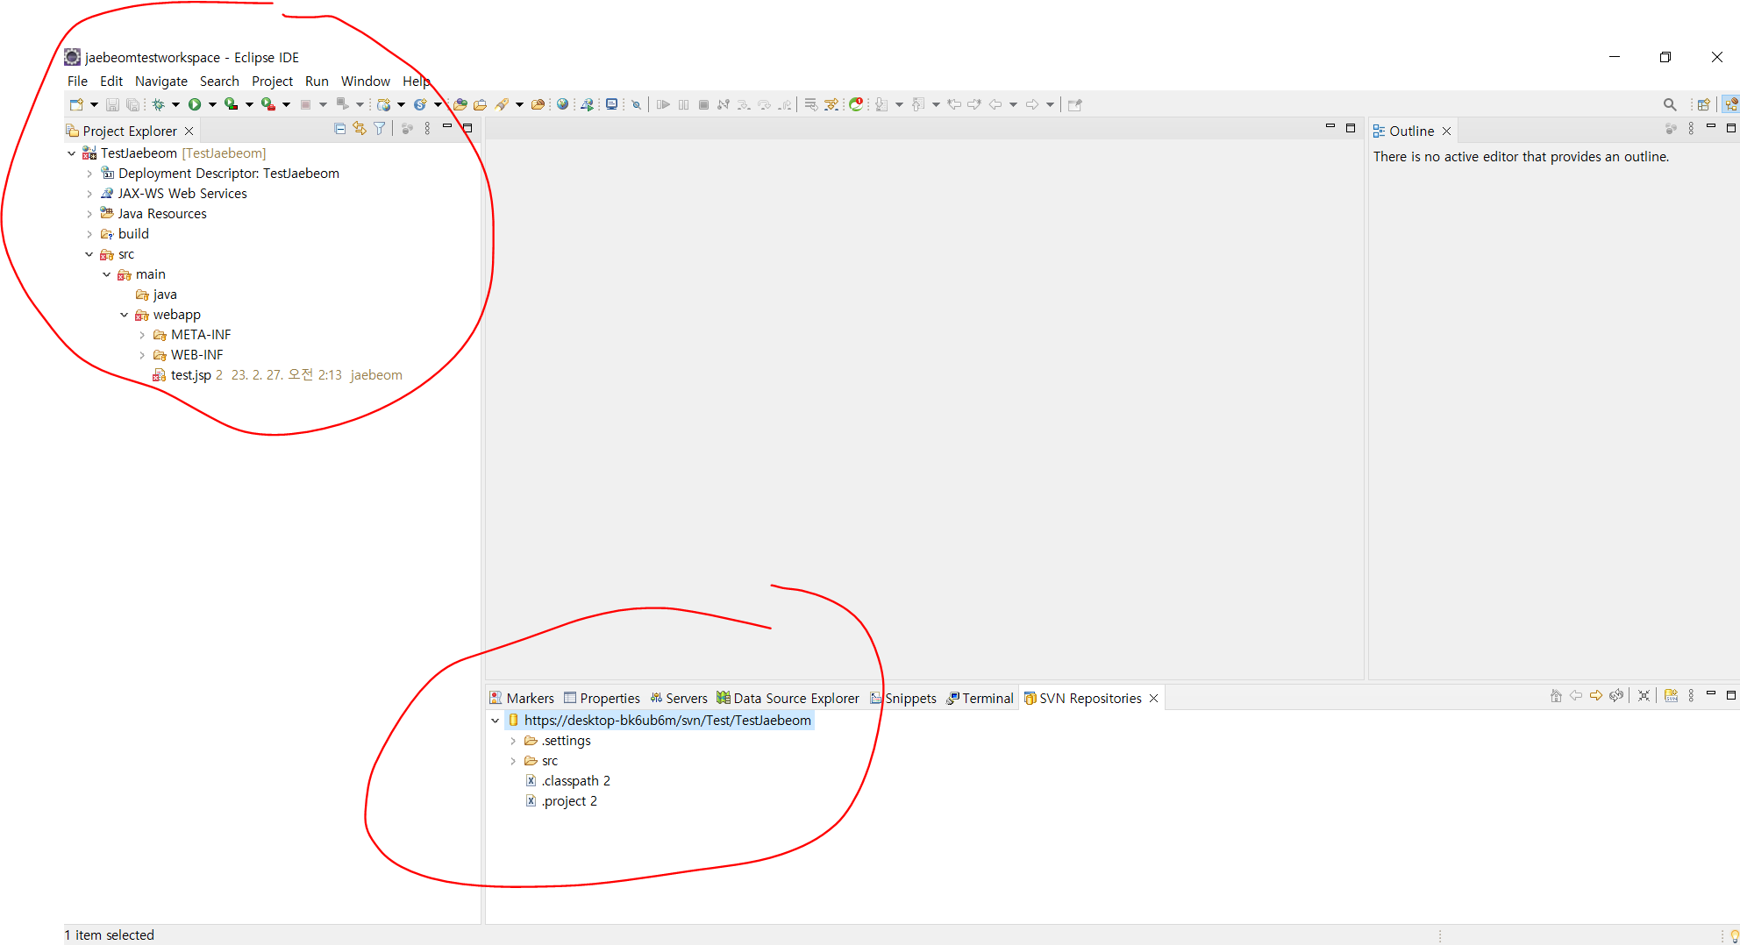This screenshot has width=1740, height=945.
Task: Open the Run button dropdown arrow
Action: pos(212,105)
